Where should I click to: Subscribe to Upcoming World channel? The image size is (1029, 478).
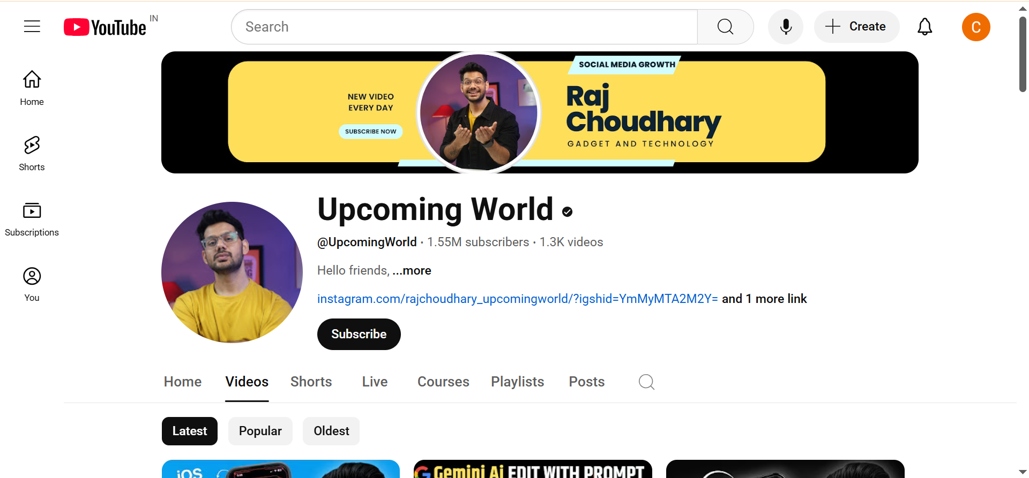pyautogui.click(x=359, y=334)
